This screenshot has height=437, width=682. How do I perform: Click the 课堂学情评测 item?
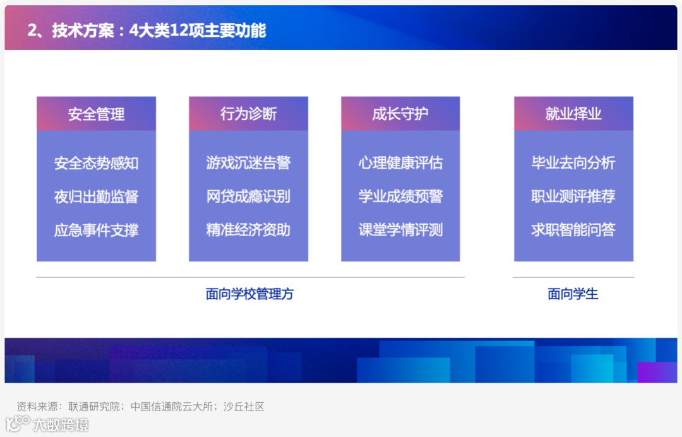[400, 230]
